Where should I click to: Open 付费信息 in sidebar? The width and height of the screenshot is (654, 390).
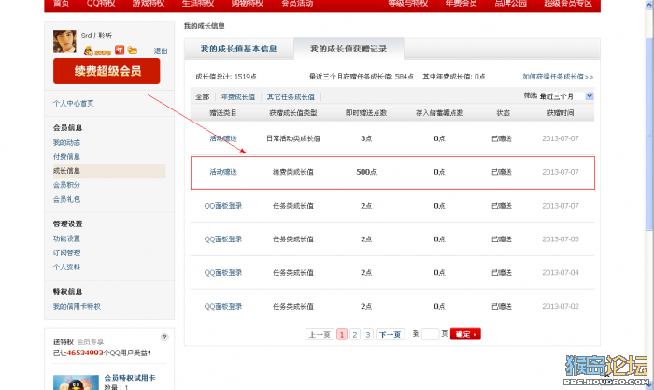tap(66, 156)
